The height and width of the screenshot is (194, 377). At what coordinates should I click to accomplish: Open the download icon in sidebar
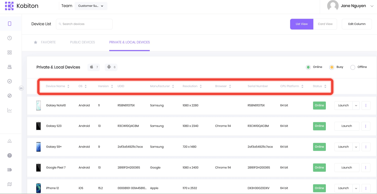pyautogui.click(x=10, y=141)
